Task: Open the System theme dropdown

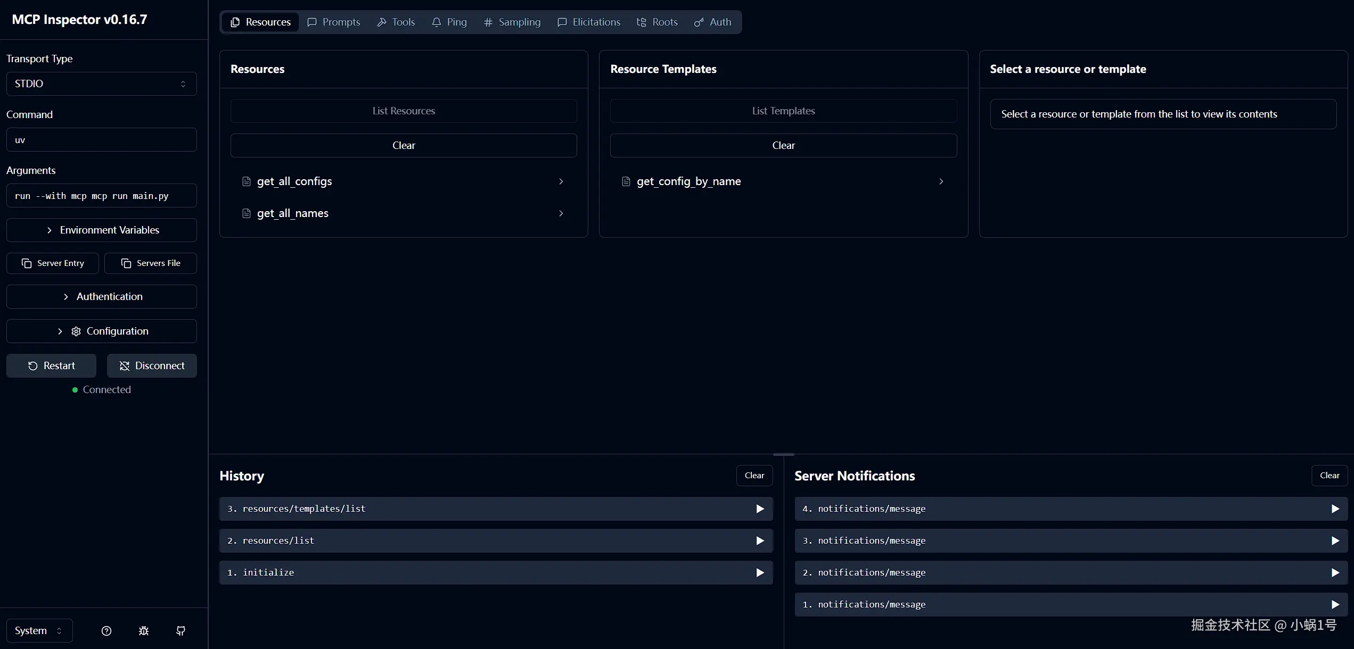Action: pos(39,631)
